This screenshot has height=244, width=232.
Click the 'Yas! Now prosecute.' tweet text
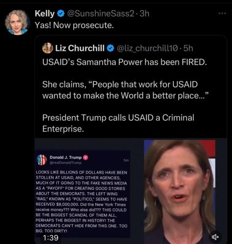(x=74, y=25)
